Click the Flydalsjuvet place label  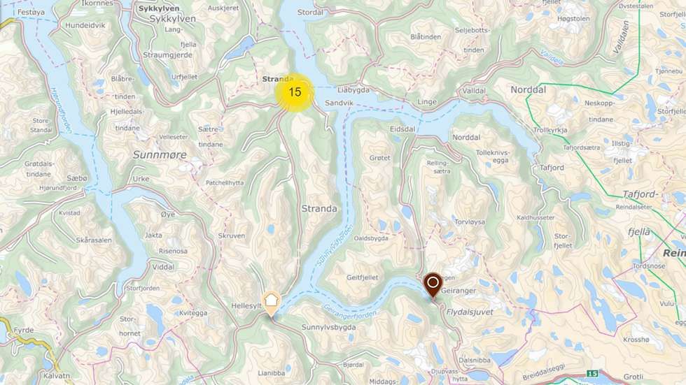pos(470,312)
